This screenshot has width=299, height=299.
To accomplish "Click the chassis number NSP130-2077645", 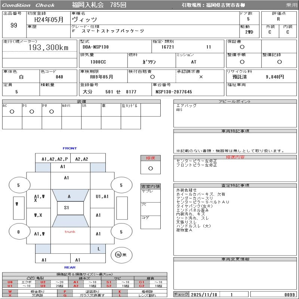I will (x=174, y=92).
